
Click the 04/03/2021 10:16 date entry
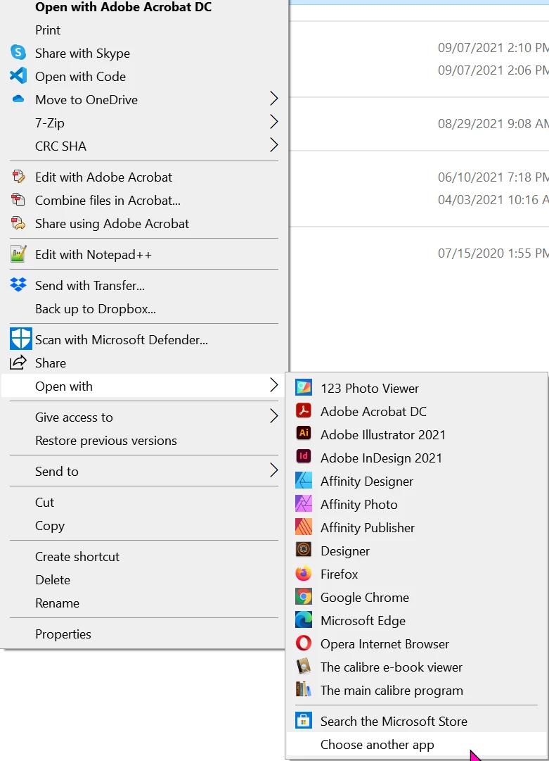pyautogui.click(x=493, y=199)
